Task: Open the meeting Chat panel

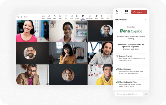Action: (43, 17)
